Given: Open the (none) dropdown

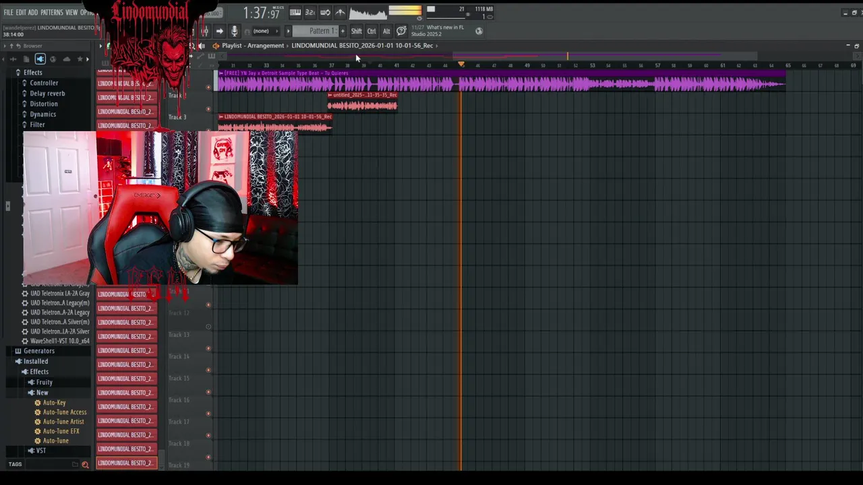Looking at the screenshot, I should click(x=261, y=31).
